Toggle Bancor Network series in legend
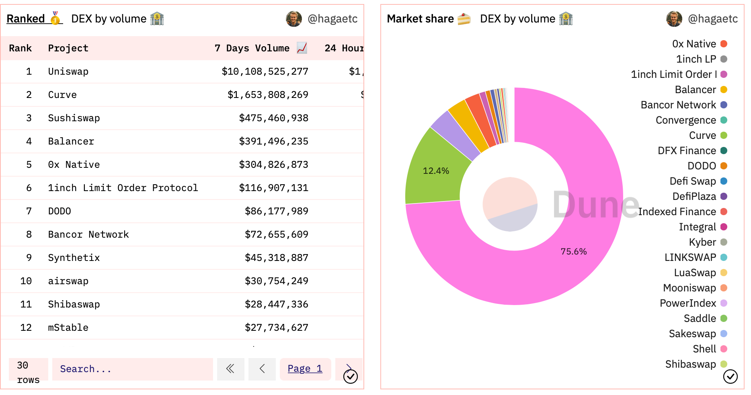 tap(684, 105)
